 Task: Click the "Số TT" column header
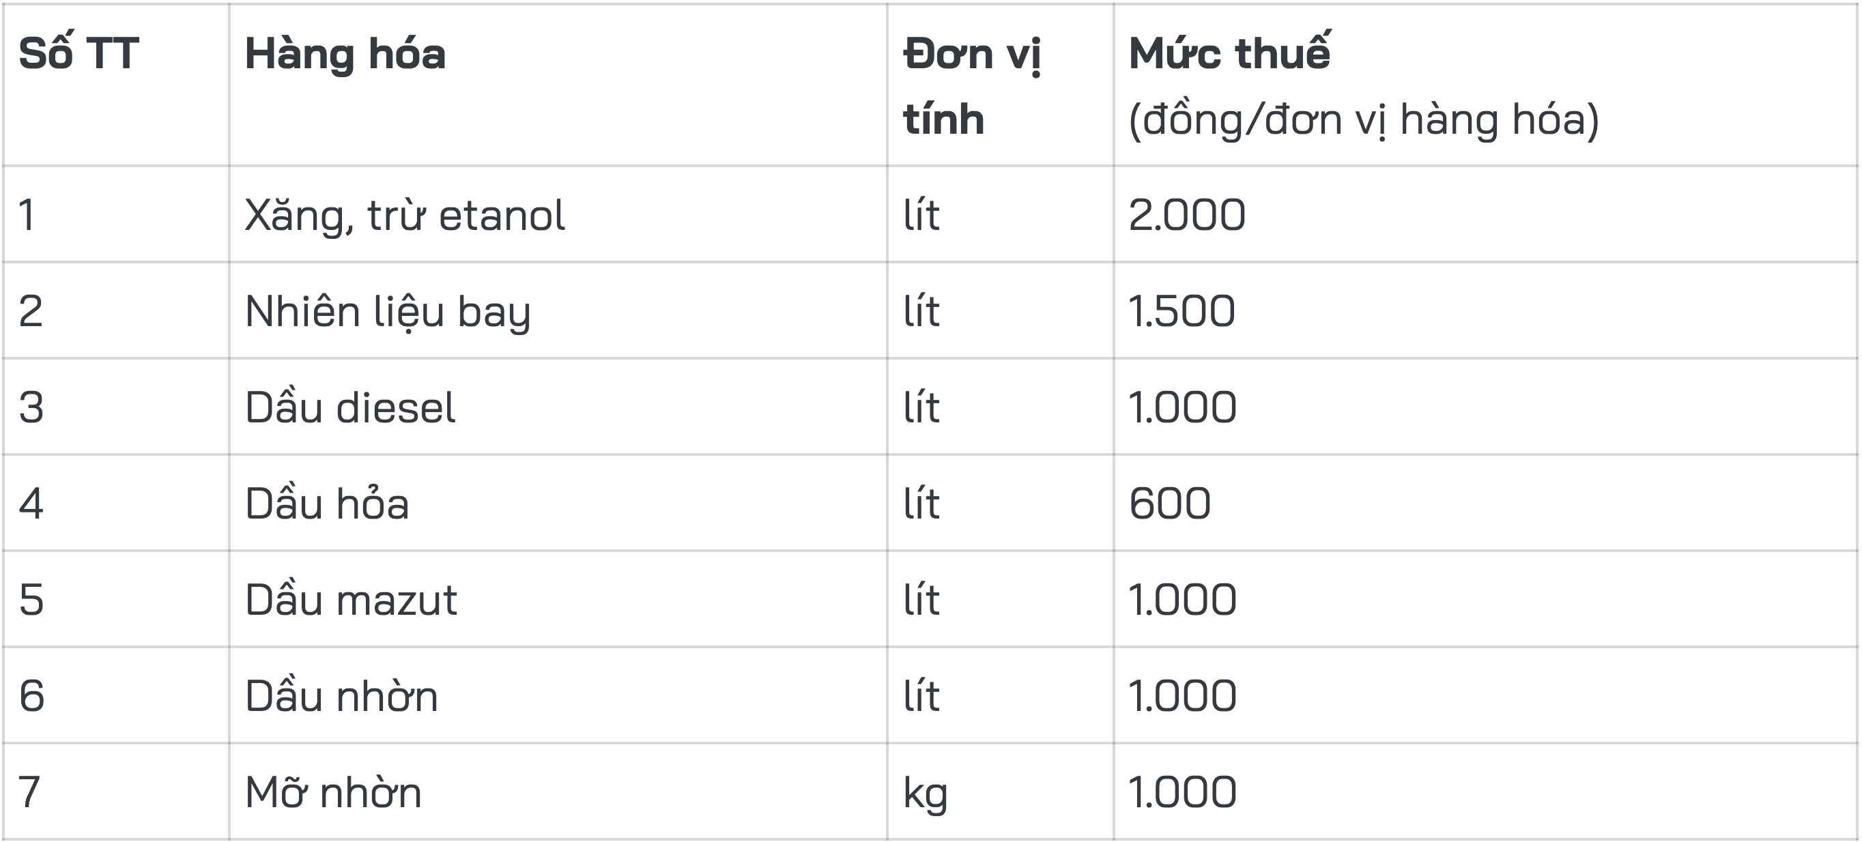click(x=78, y=53)
